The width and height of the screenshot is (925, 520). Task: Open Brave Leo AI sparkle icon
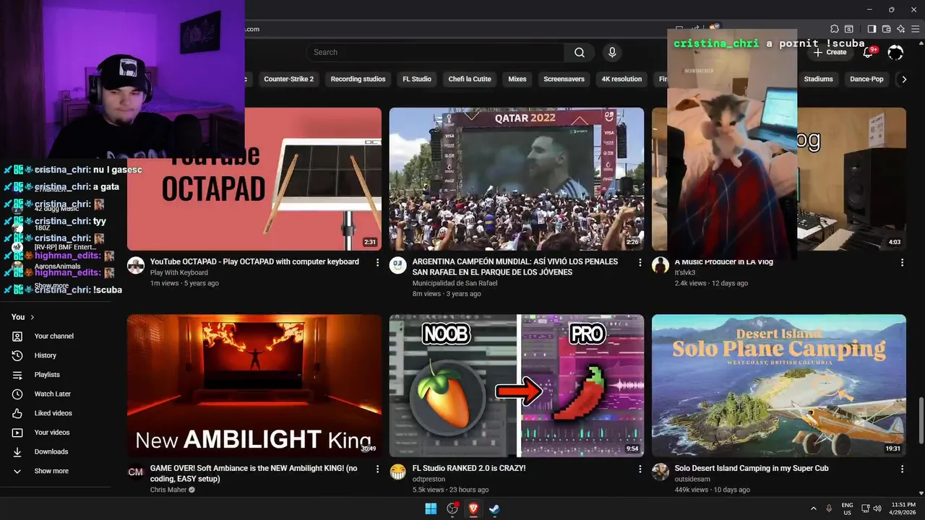(900, 29)
